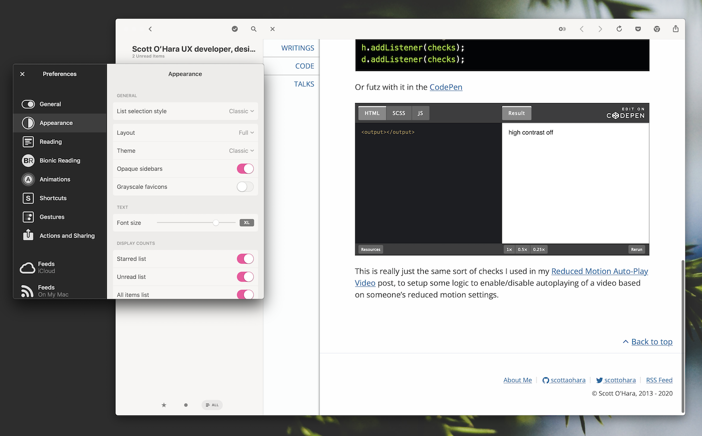
Task: Disable the Opaque sidebars switch
Action: coord(245,169)
